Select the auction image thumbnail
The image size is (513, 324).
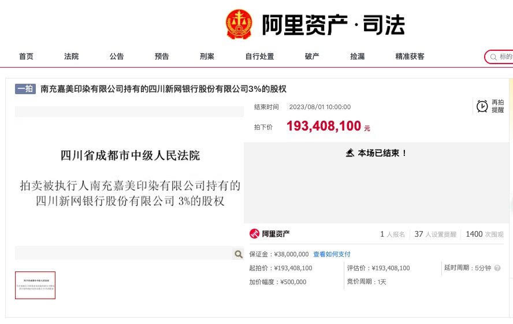35,285
